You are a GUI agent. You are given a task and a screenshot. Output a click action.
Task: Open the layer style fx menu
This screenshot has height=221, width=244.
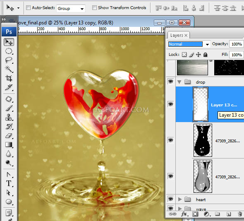(184, 214)
